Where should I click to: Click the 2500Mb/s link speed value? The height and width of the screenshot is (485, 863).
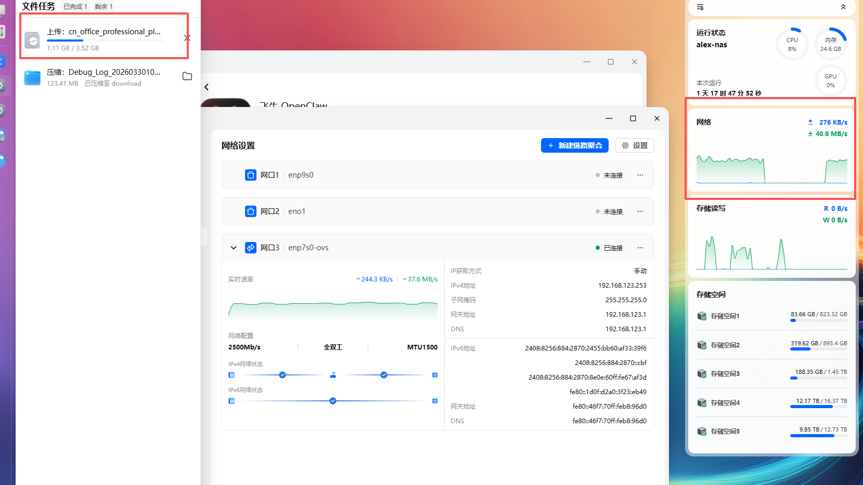click(x=244, y=347)
